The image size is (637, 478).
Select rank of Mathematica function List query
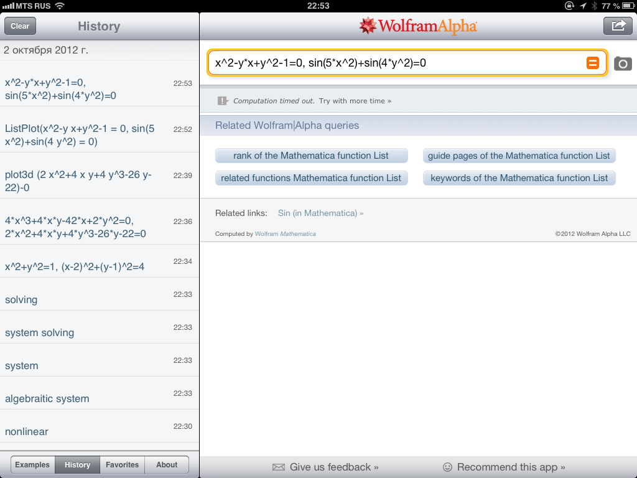[x=311, y=156]
